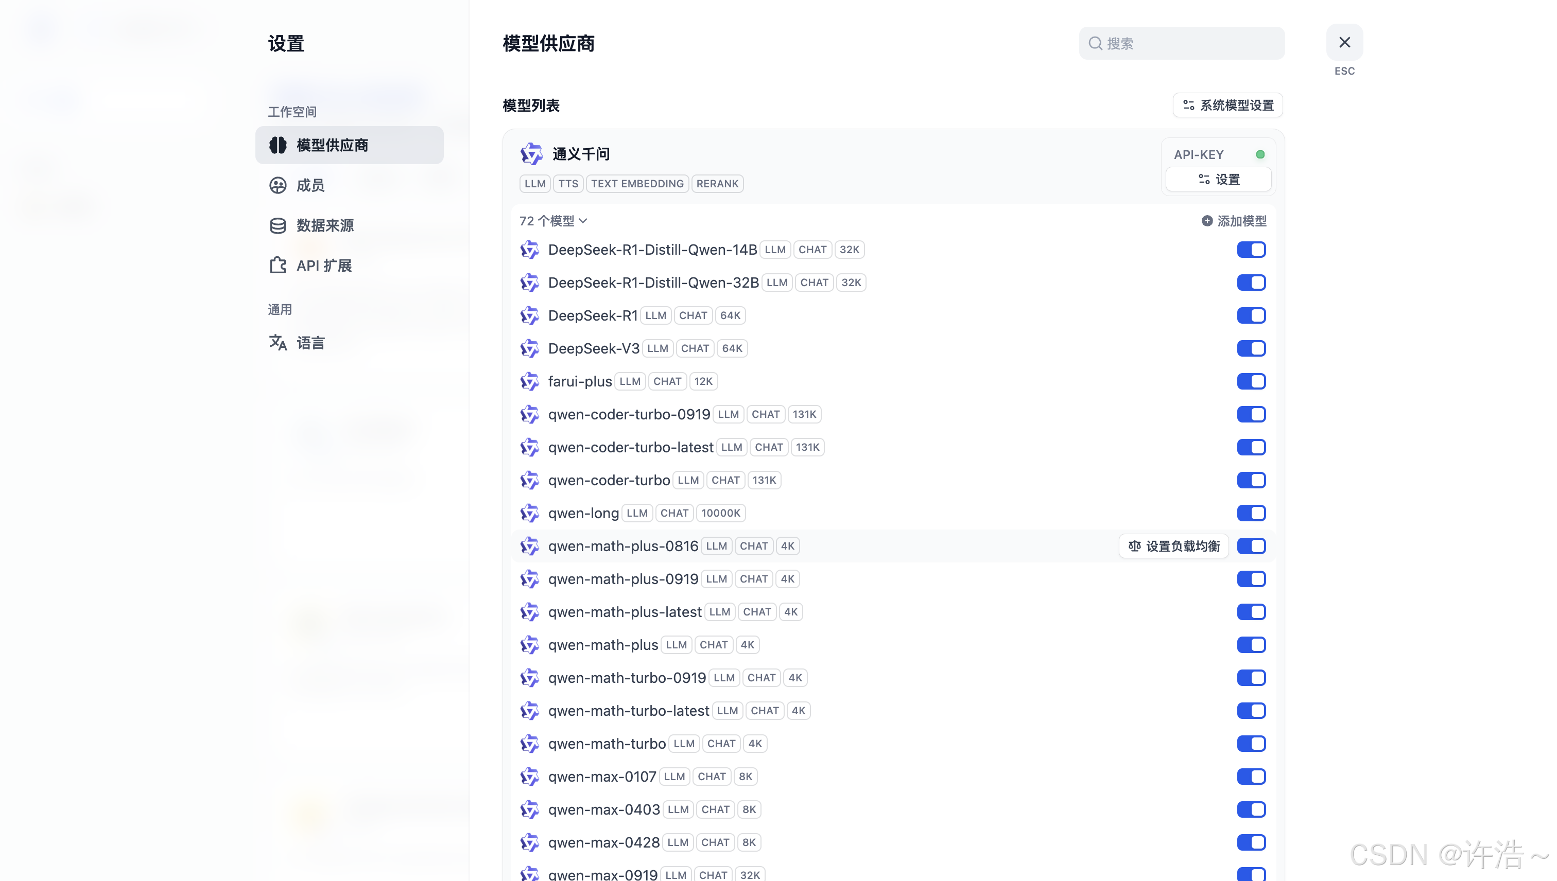This screenshot has height=881, width=1557.
Task: Click the brain icon beside 模型供应商
Action: (278, 145)
